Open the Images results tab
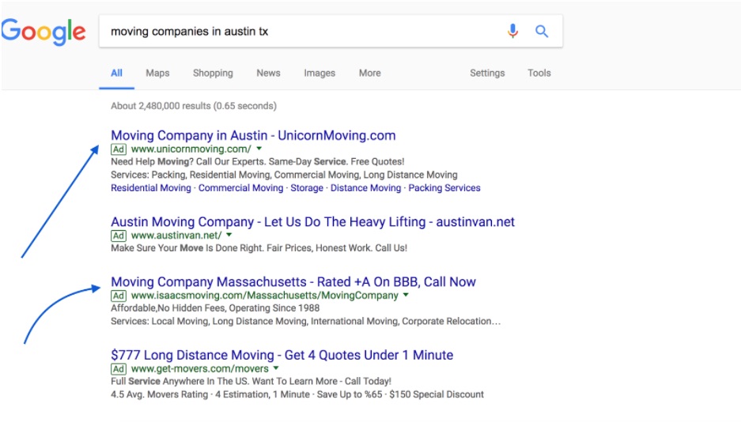The height and width of the screenshot is (422, 741). click(319, 73)
